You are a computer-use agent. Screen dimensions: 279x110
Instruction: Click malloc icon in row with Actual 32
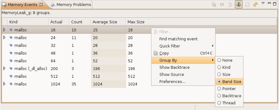pyautogui.click(x=11, y=46)
